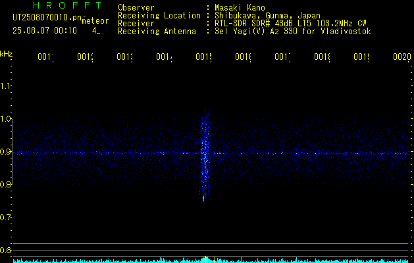Click the 0020 time axis label
The width and height of the screenshot is (414, 263).
pyautogui.click(x=402, y=57)
